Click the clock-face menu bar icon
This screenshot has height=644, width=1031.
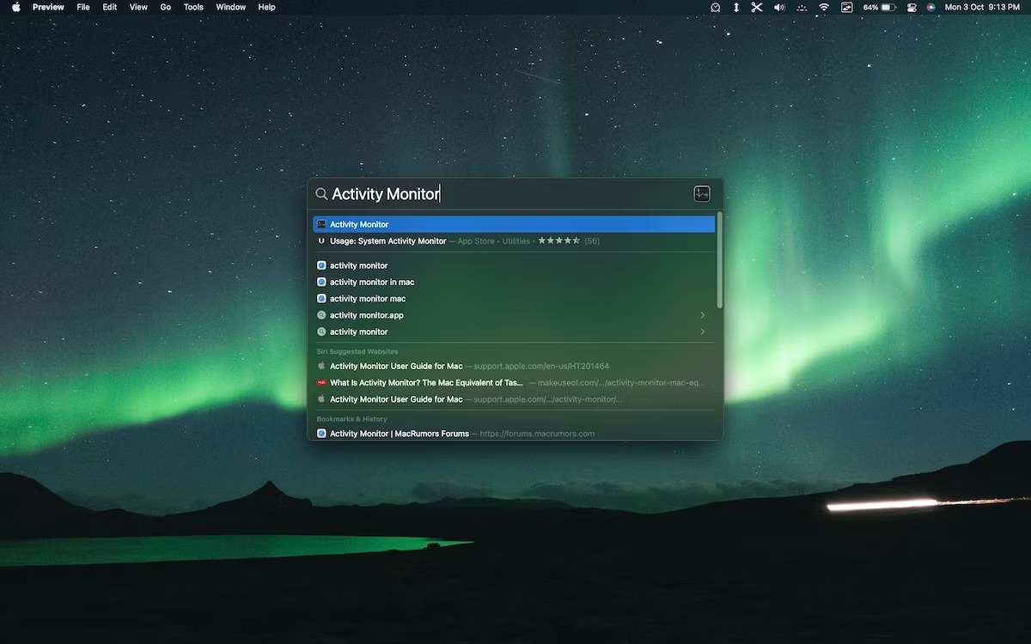[x=716, y=7]
